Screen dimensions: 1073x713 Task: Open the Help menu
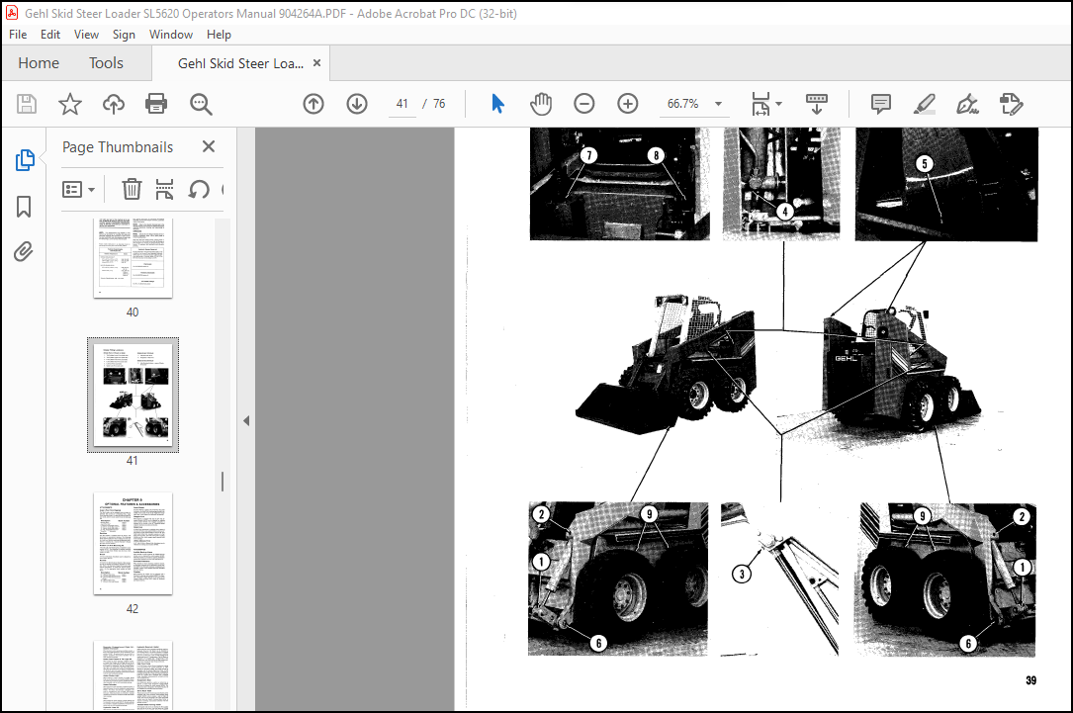coord(219,35)
